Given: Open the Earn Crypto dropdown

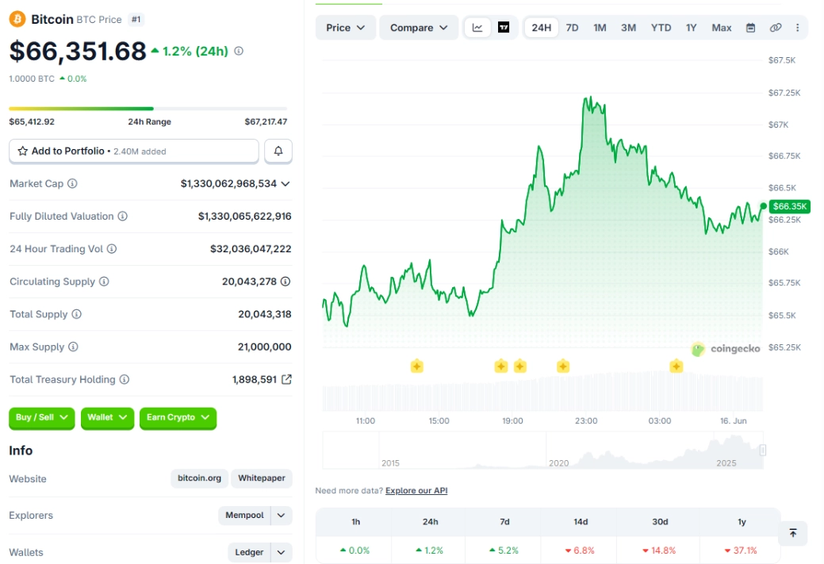Looking at the screenshot, I should (x=178, y=418).
